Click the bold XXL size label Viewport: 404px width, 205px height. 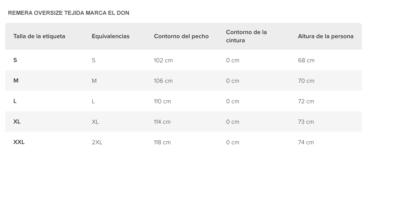19,142
